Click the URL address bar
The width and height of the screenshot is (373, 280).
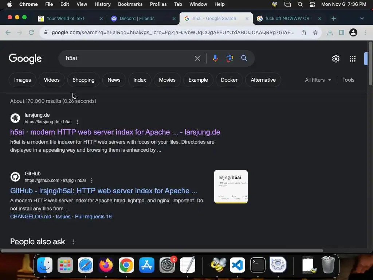tap(173, 32)
